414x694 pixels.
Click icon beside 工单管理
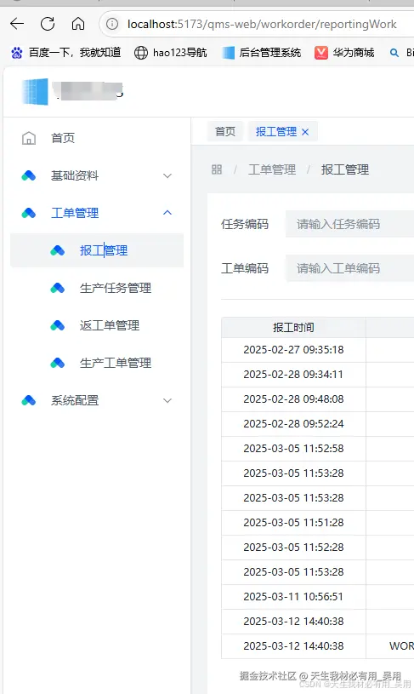[29, 213]
